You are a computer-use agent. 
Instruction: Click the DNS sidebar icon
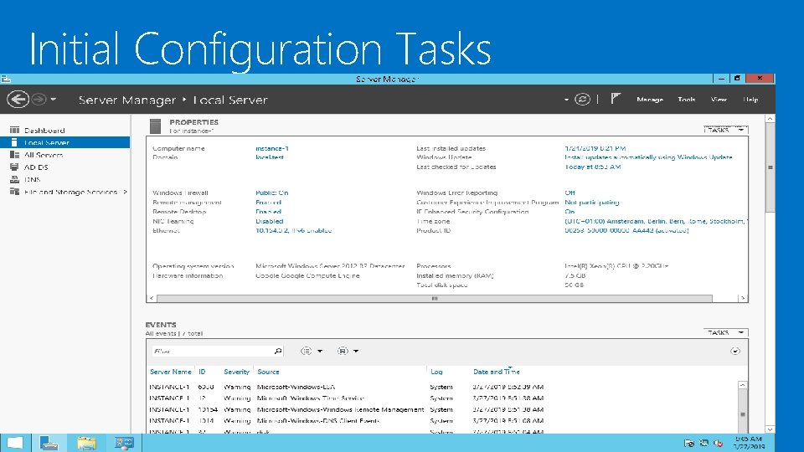tap(14, 179)
